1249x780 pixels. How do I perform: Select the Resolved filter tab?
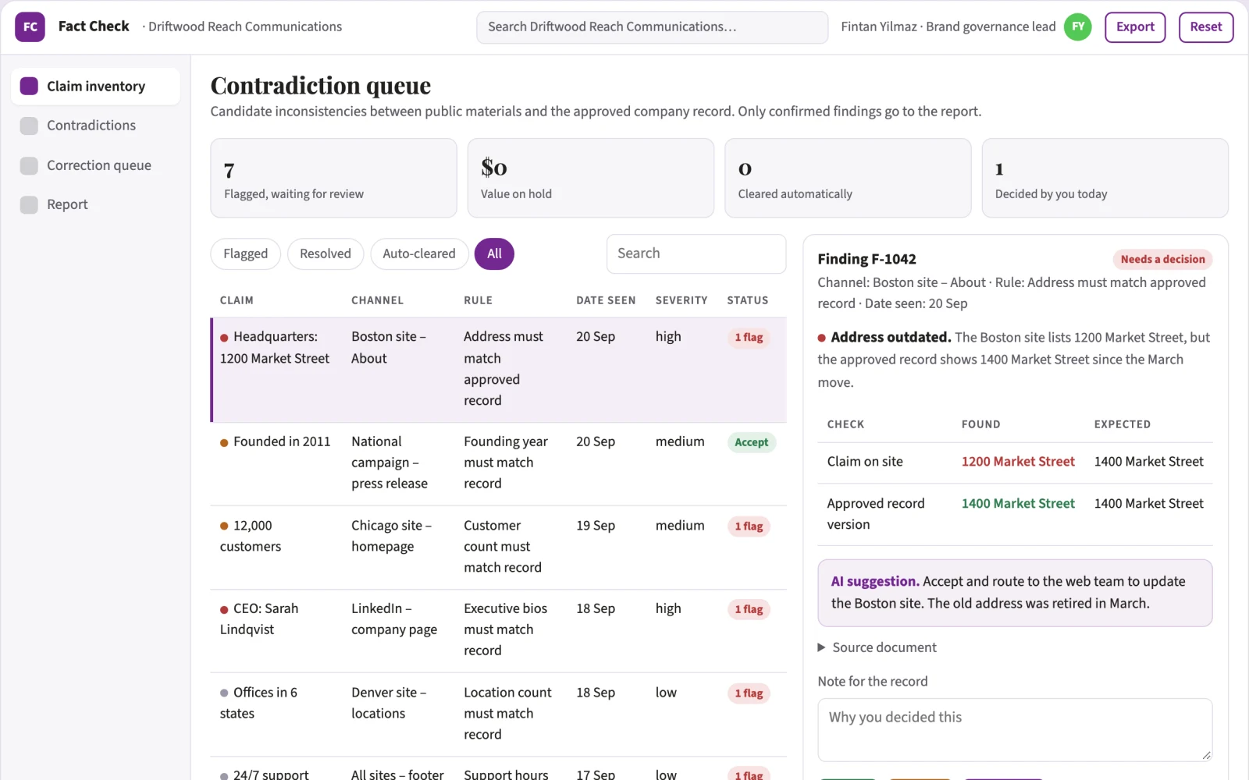click(326, 253)
